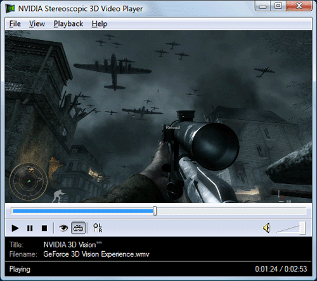Click the seek bar position handle
This screenshot has width=317, height=281.
(155, 211)
